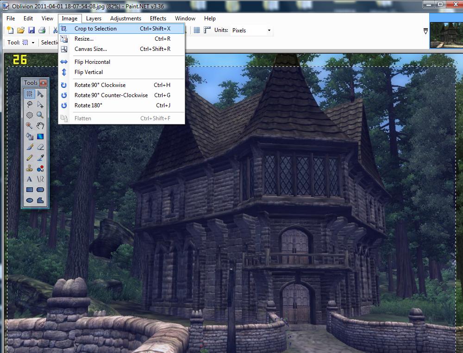Select the Color Picker eyedropper tool
The width and height of the screenshot is (463, 353).
click(40, 158)
